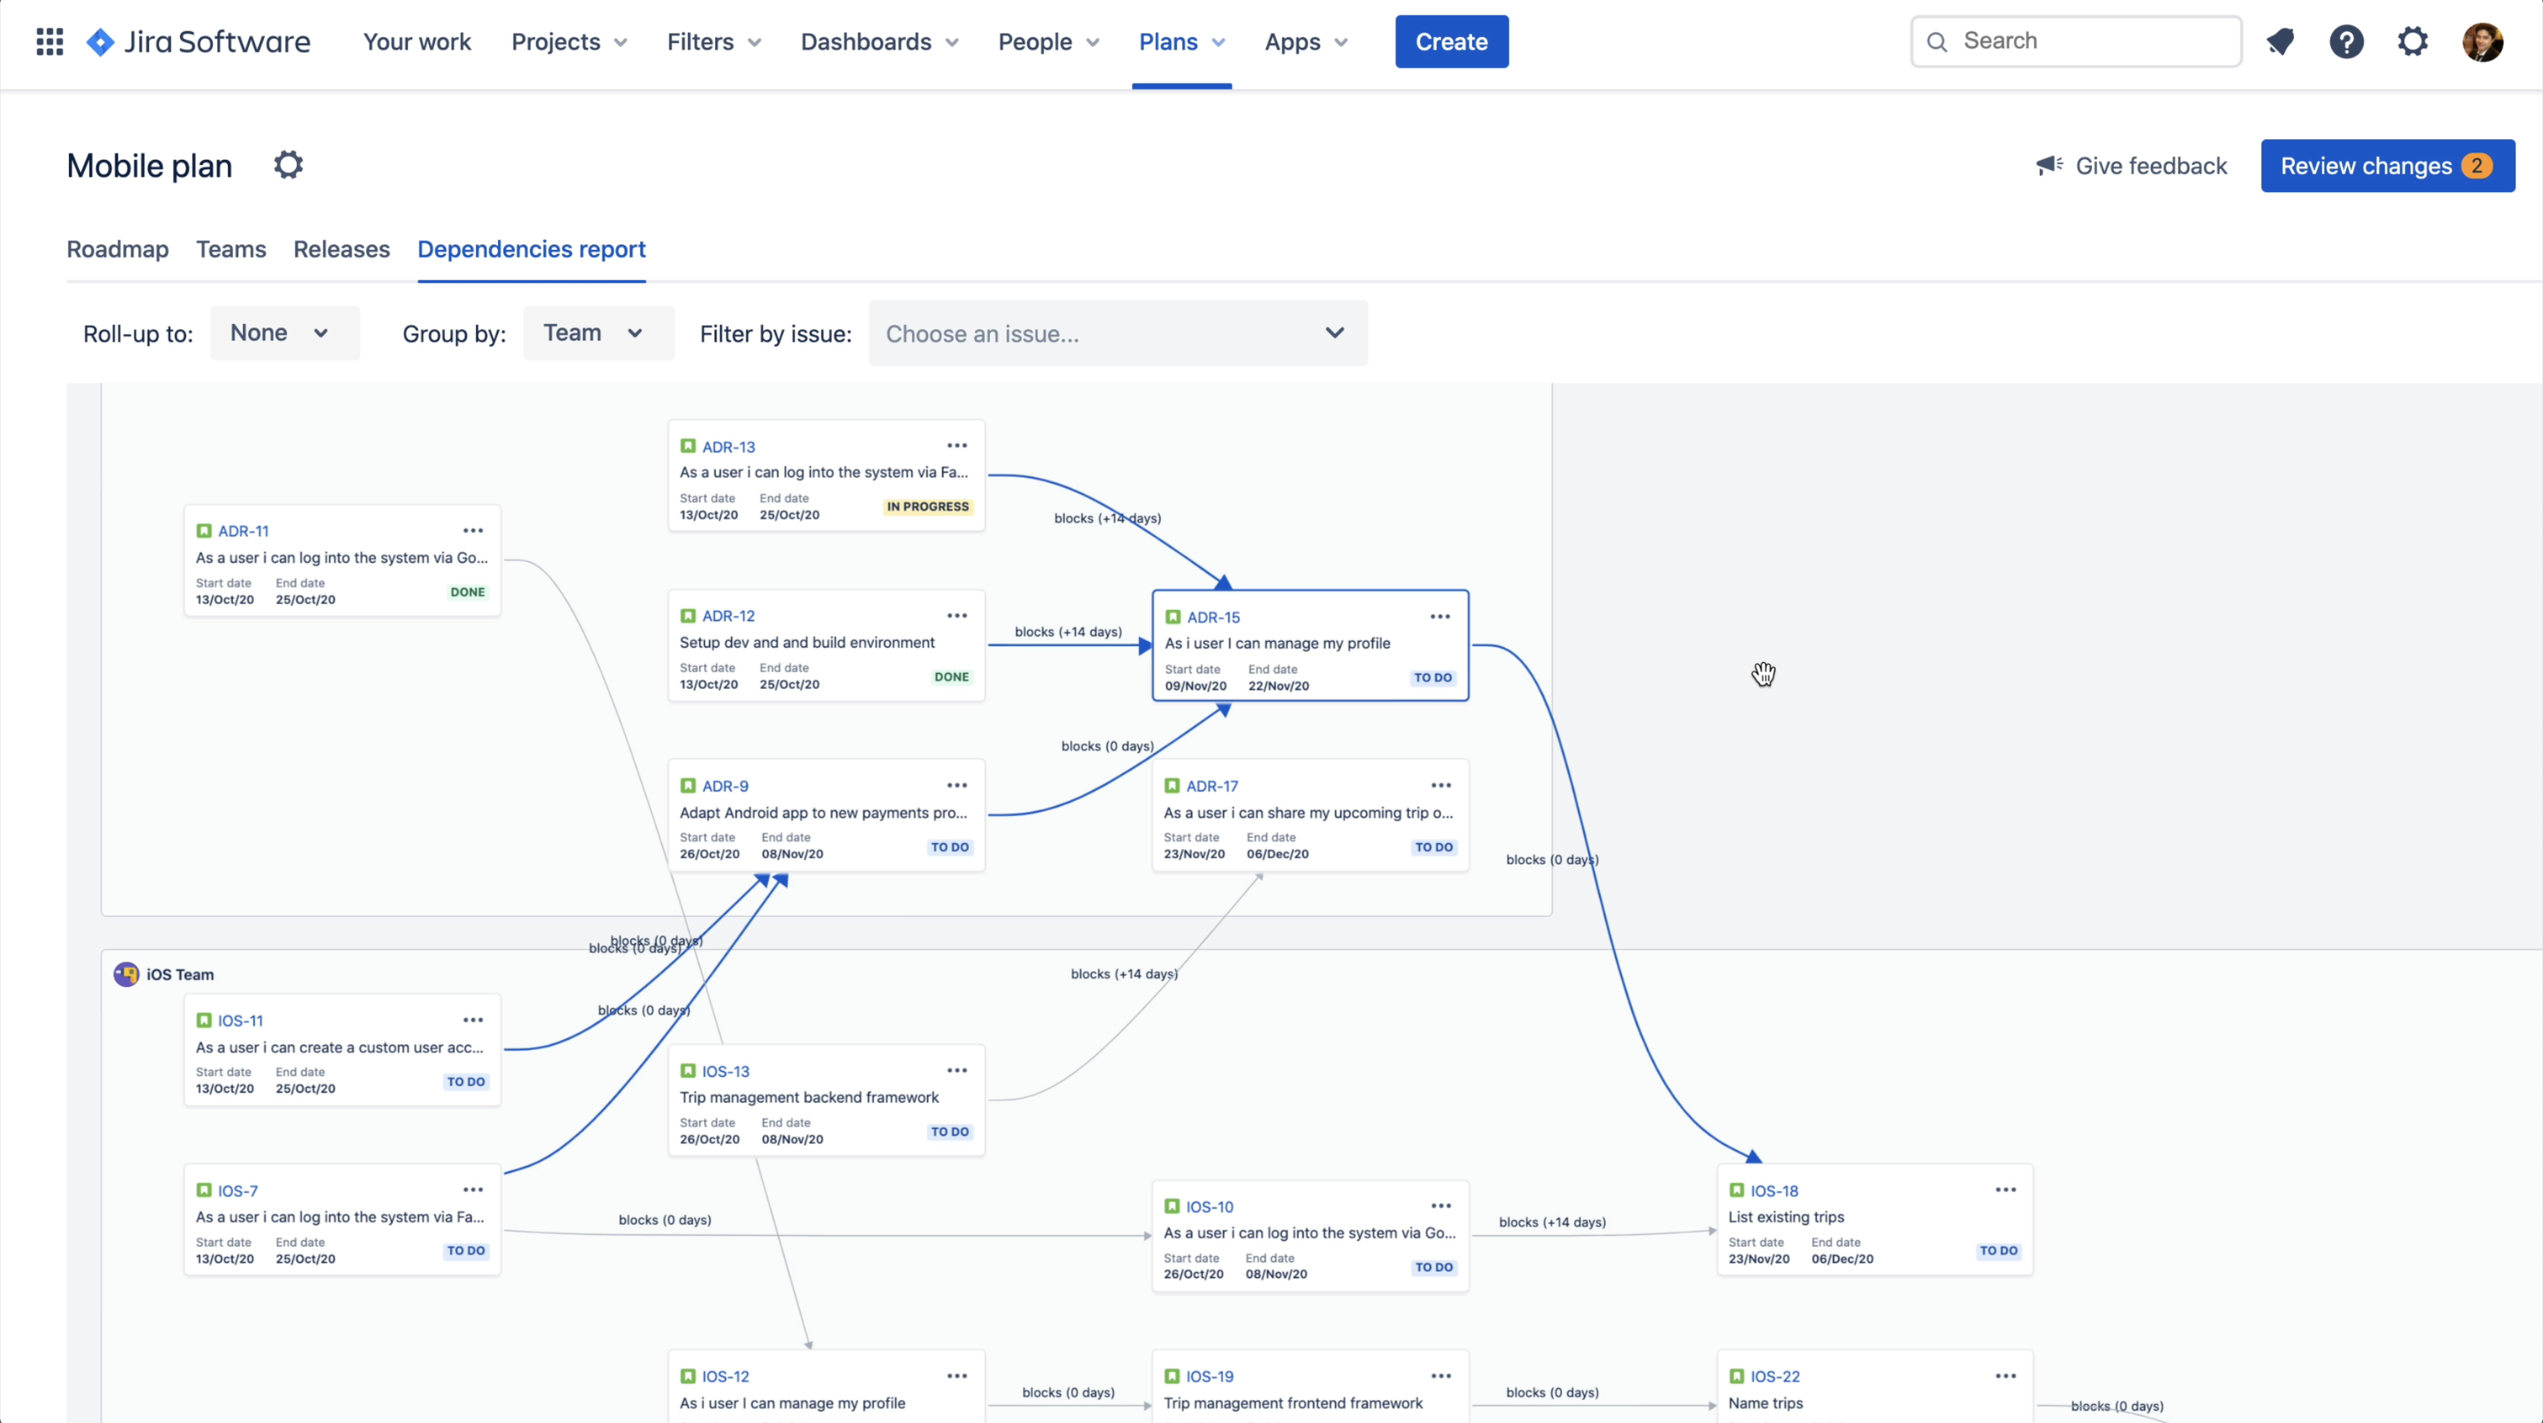Open Jira settings gear in top bar

(x=2413, y=41)
